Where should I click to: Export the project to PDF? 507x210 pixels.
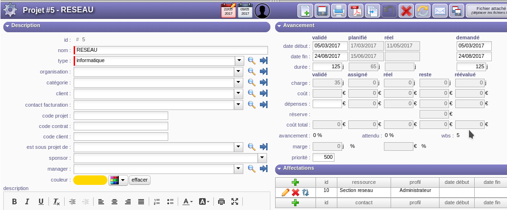coord(356,11)
